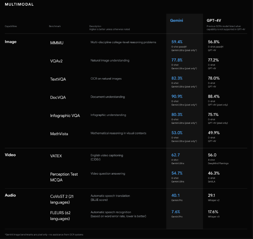The width and height of the screenshot is (253, 239).
Task: Click the 17.6% Whisper v3 score
Action: tap(213, 212)
